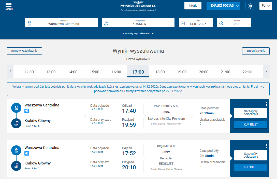Viewport: 277px width, 179px height.
Task: Click train number 5306
Action: point(166,112)
